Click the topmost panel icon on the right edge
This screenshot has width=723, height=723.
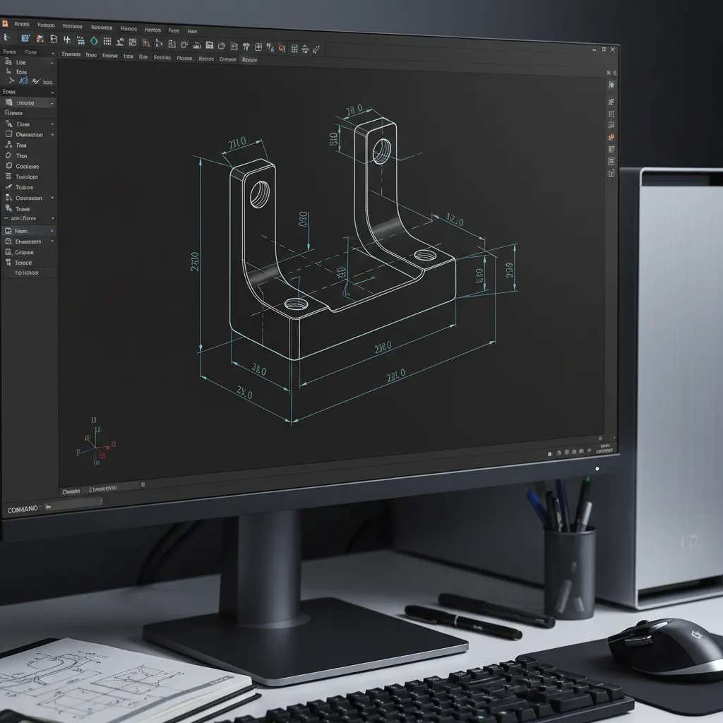coord(609,72)
